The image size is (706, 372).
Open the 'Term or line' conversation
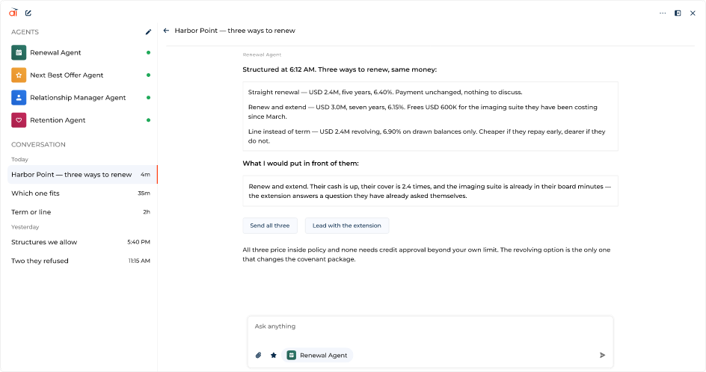click(x=81, y=212)
